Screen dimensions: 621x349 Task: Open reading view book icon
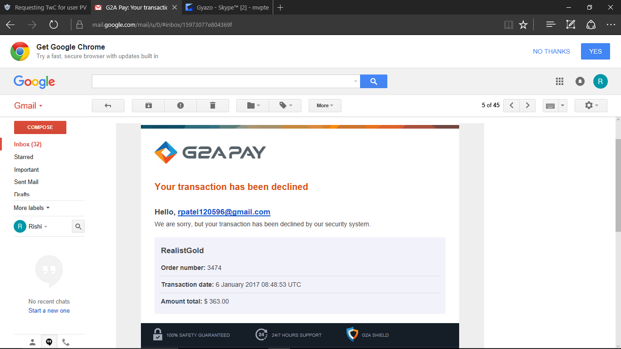(509, 25)
